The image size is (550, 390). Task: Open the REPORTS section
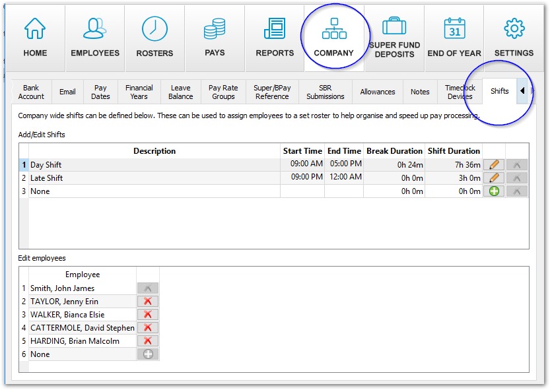point(275,38)
